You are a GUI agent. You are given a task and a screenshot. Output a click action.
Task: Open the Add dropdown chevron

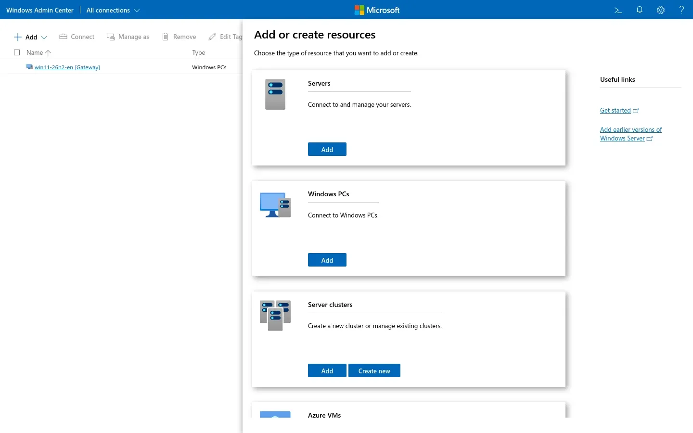click(x=44, y=38)
